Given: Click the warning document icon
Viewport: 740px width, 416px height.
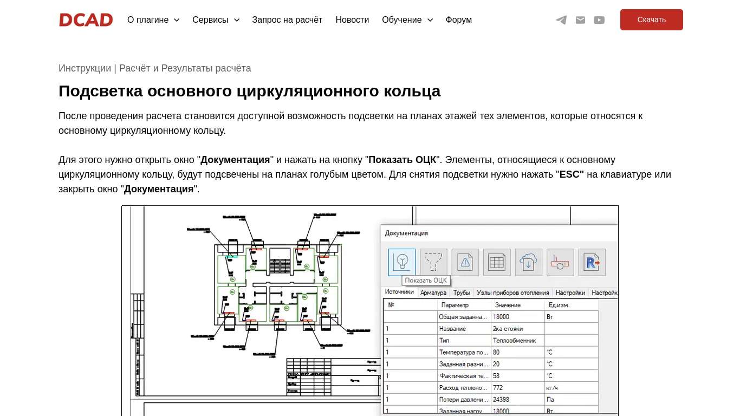Looking at the screenshot, I should (x=465, y=262).
